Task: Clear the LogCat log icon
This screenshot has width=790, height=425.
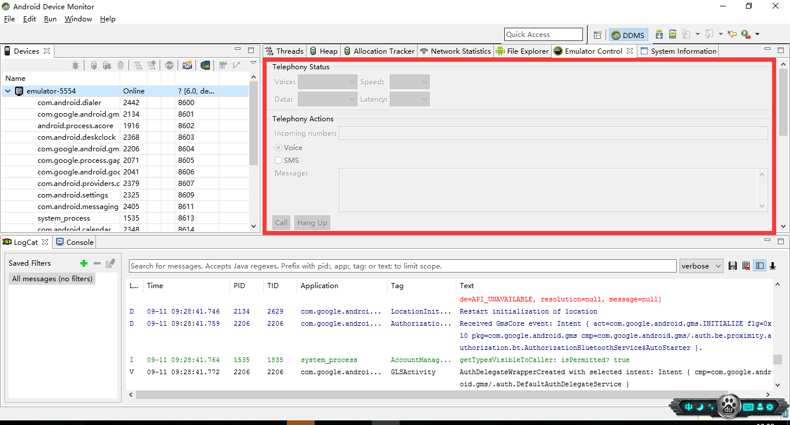Action: [746, 266]
